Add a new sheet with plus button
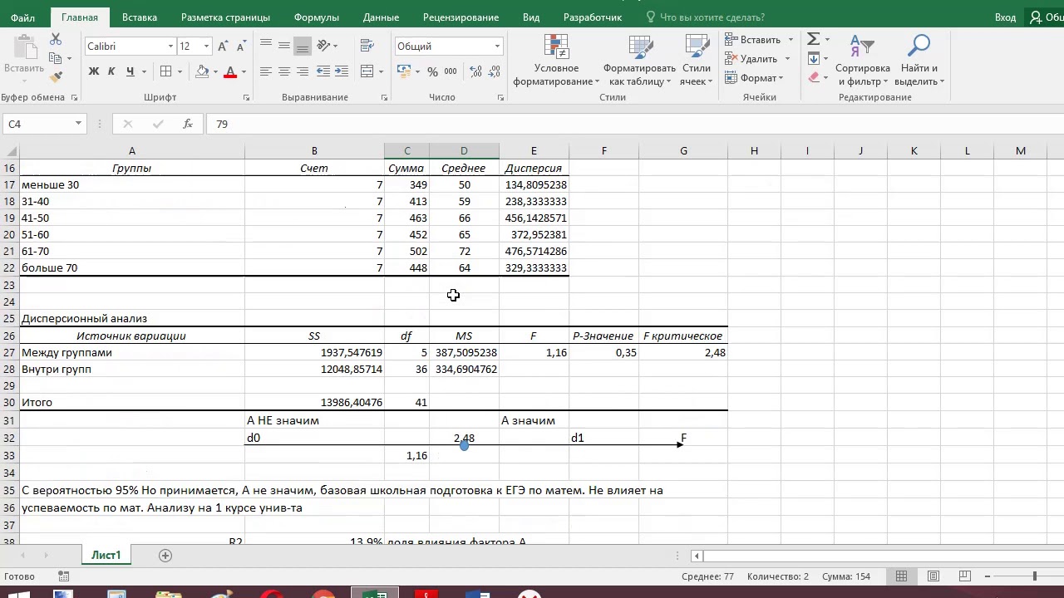The height and width of the screenshot is (598, 1064). 165,556
